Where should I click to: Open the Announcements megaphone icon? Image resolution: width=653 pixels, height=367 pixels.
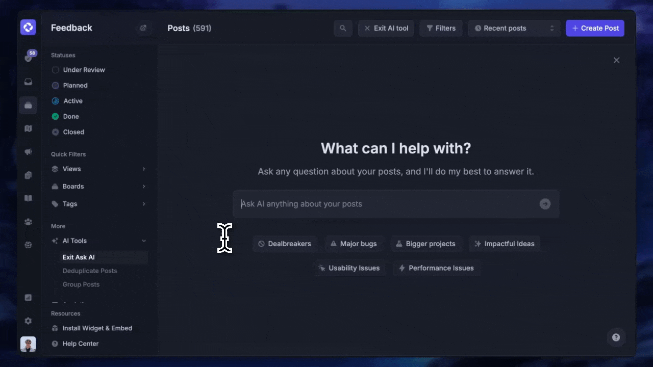pyautogui.click(x=28, y=151)
